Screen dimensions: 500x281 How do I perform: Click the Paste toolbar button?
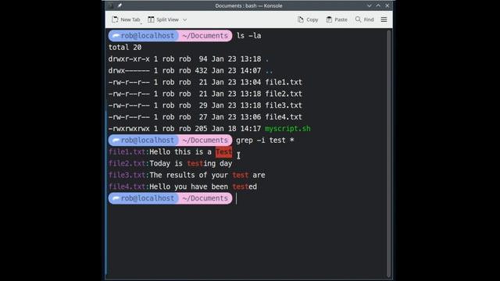click(x=337, y=20)
